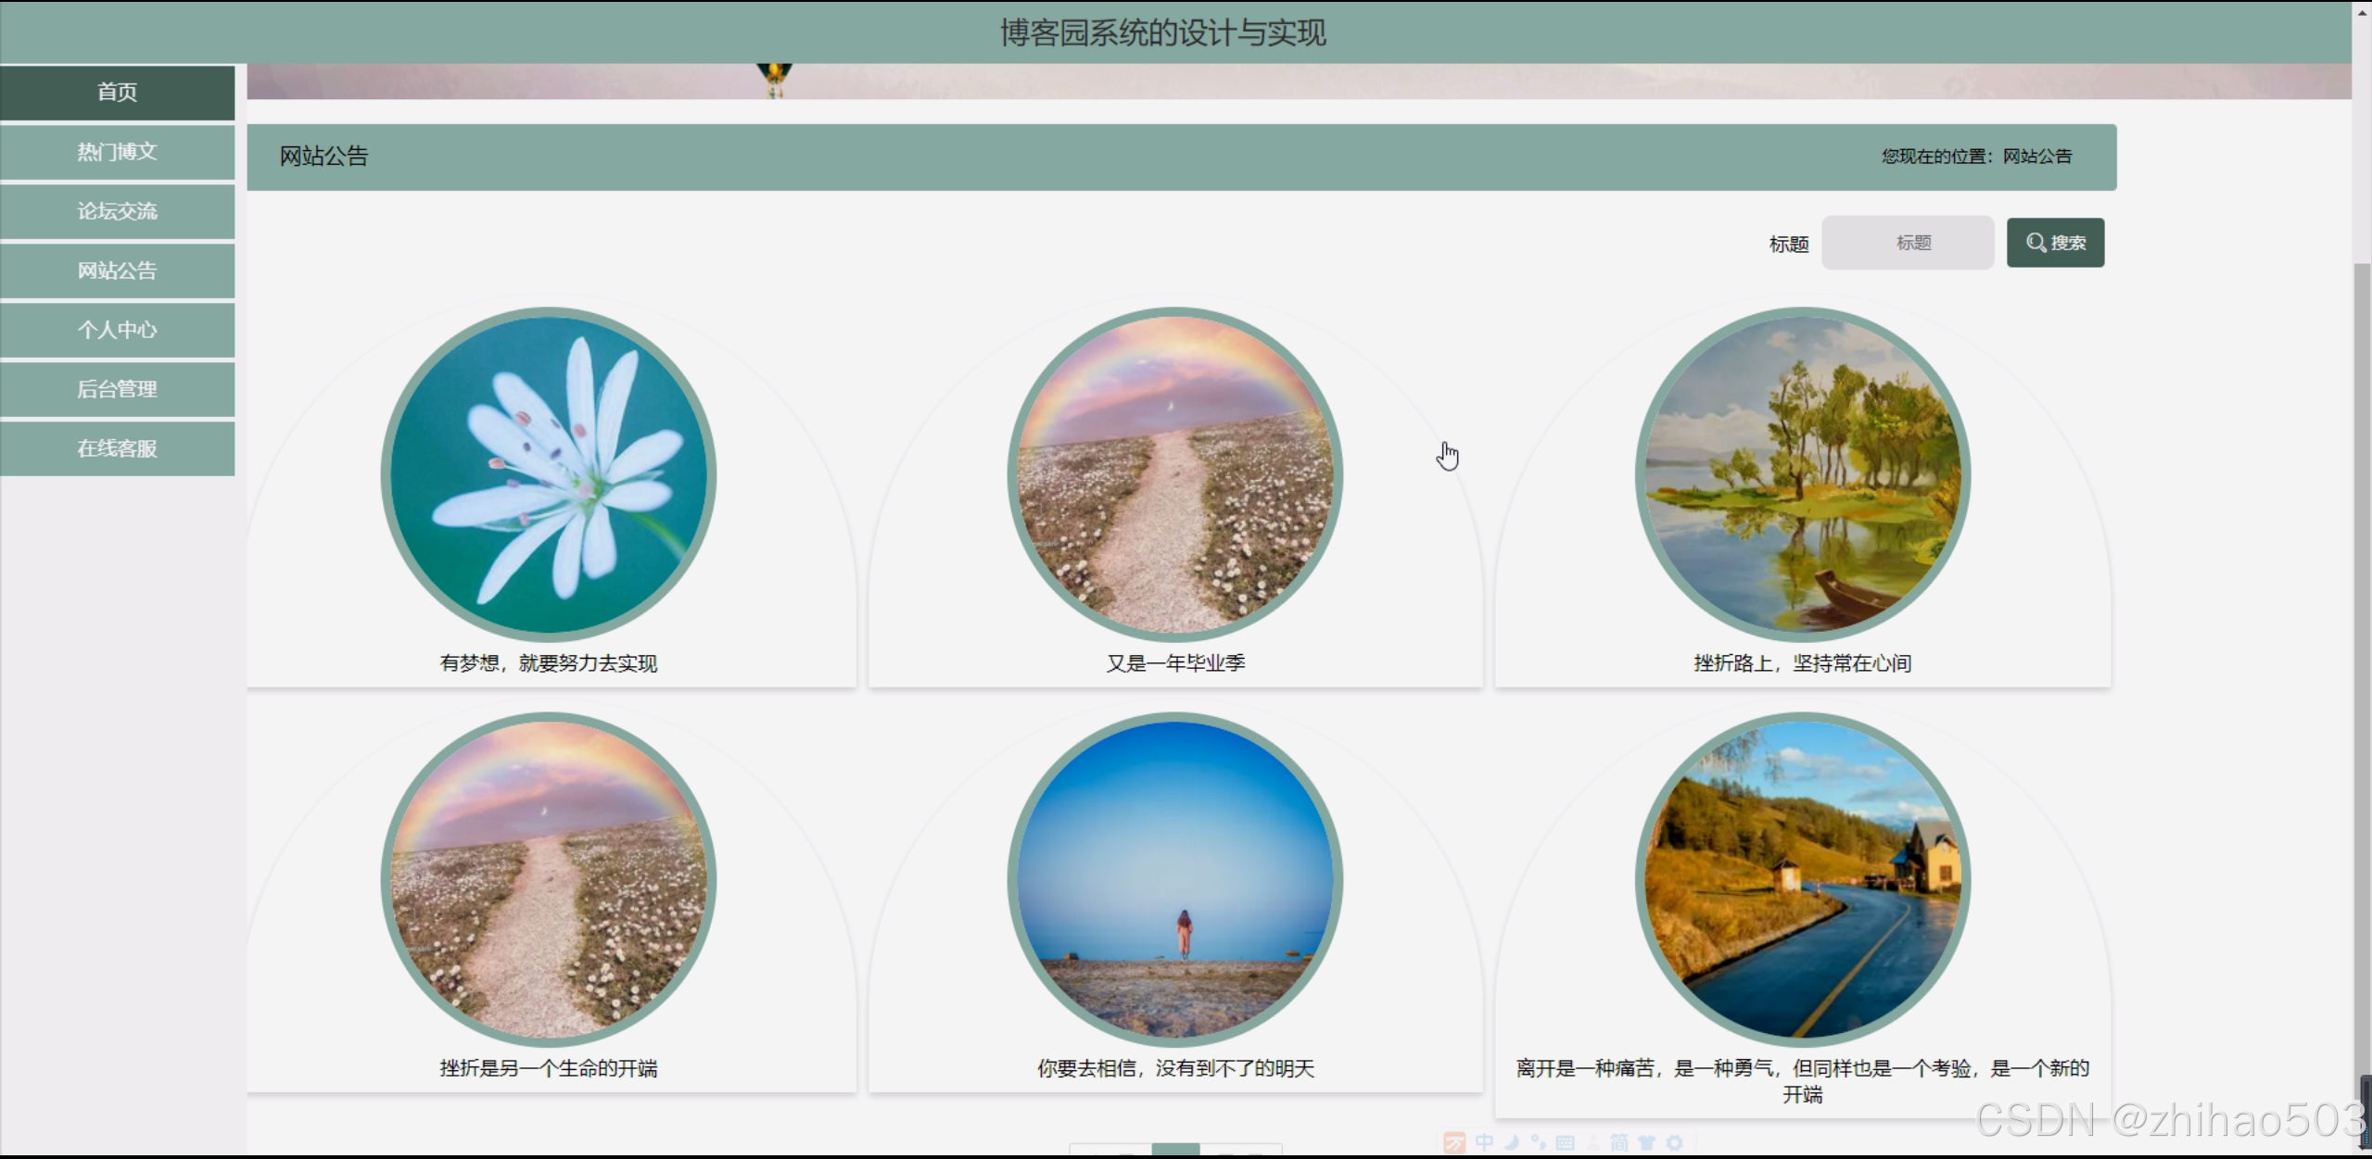
Task: Open IME settings gear icon
Action: point(1674,1142)
